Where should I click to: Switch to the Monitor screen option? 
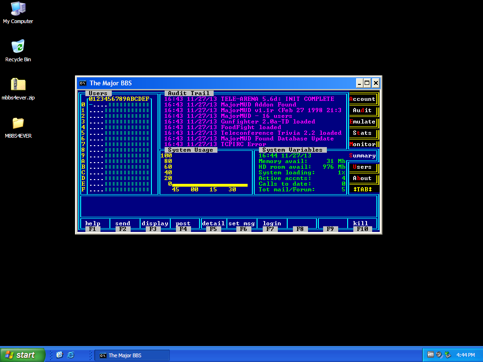[x=363, y=144]
